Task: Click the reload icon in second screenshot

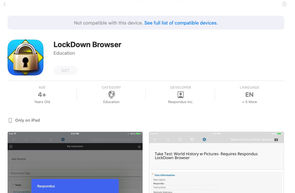Action: (x=192, y=140)
